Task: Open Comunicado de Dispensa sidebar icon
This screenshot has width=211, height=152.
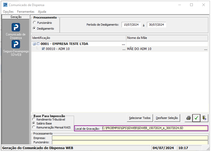Action: click(16, 28)
